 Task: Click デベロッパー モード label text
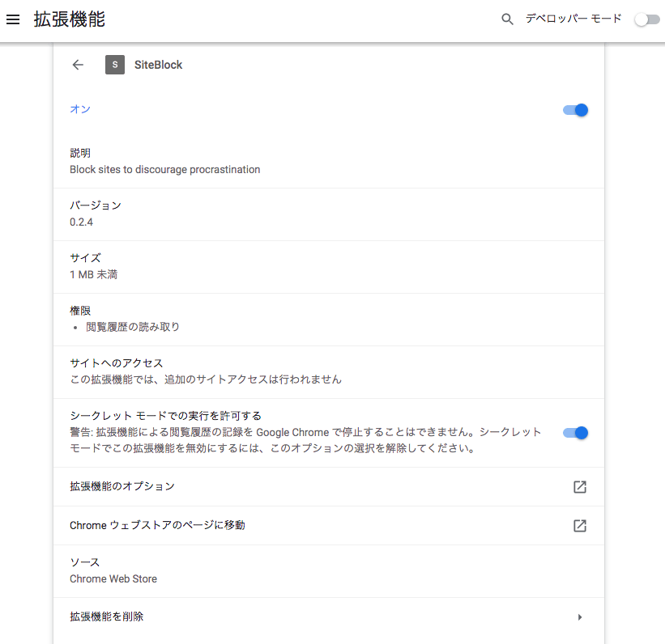[573, 19]
